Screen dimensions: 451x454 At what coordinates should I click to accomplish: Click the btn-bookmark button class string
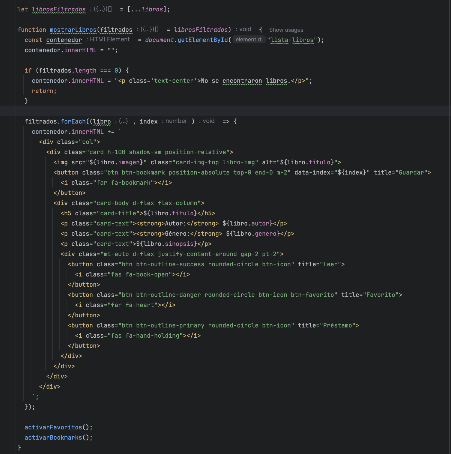pos(197,172)
